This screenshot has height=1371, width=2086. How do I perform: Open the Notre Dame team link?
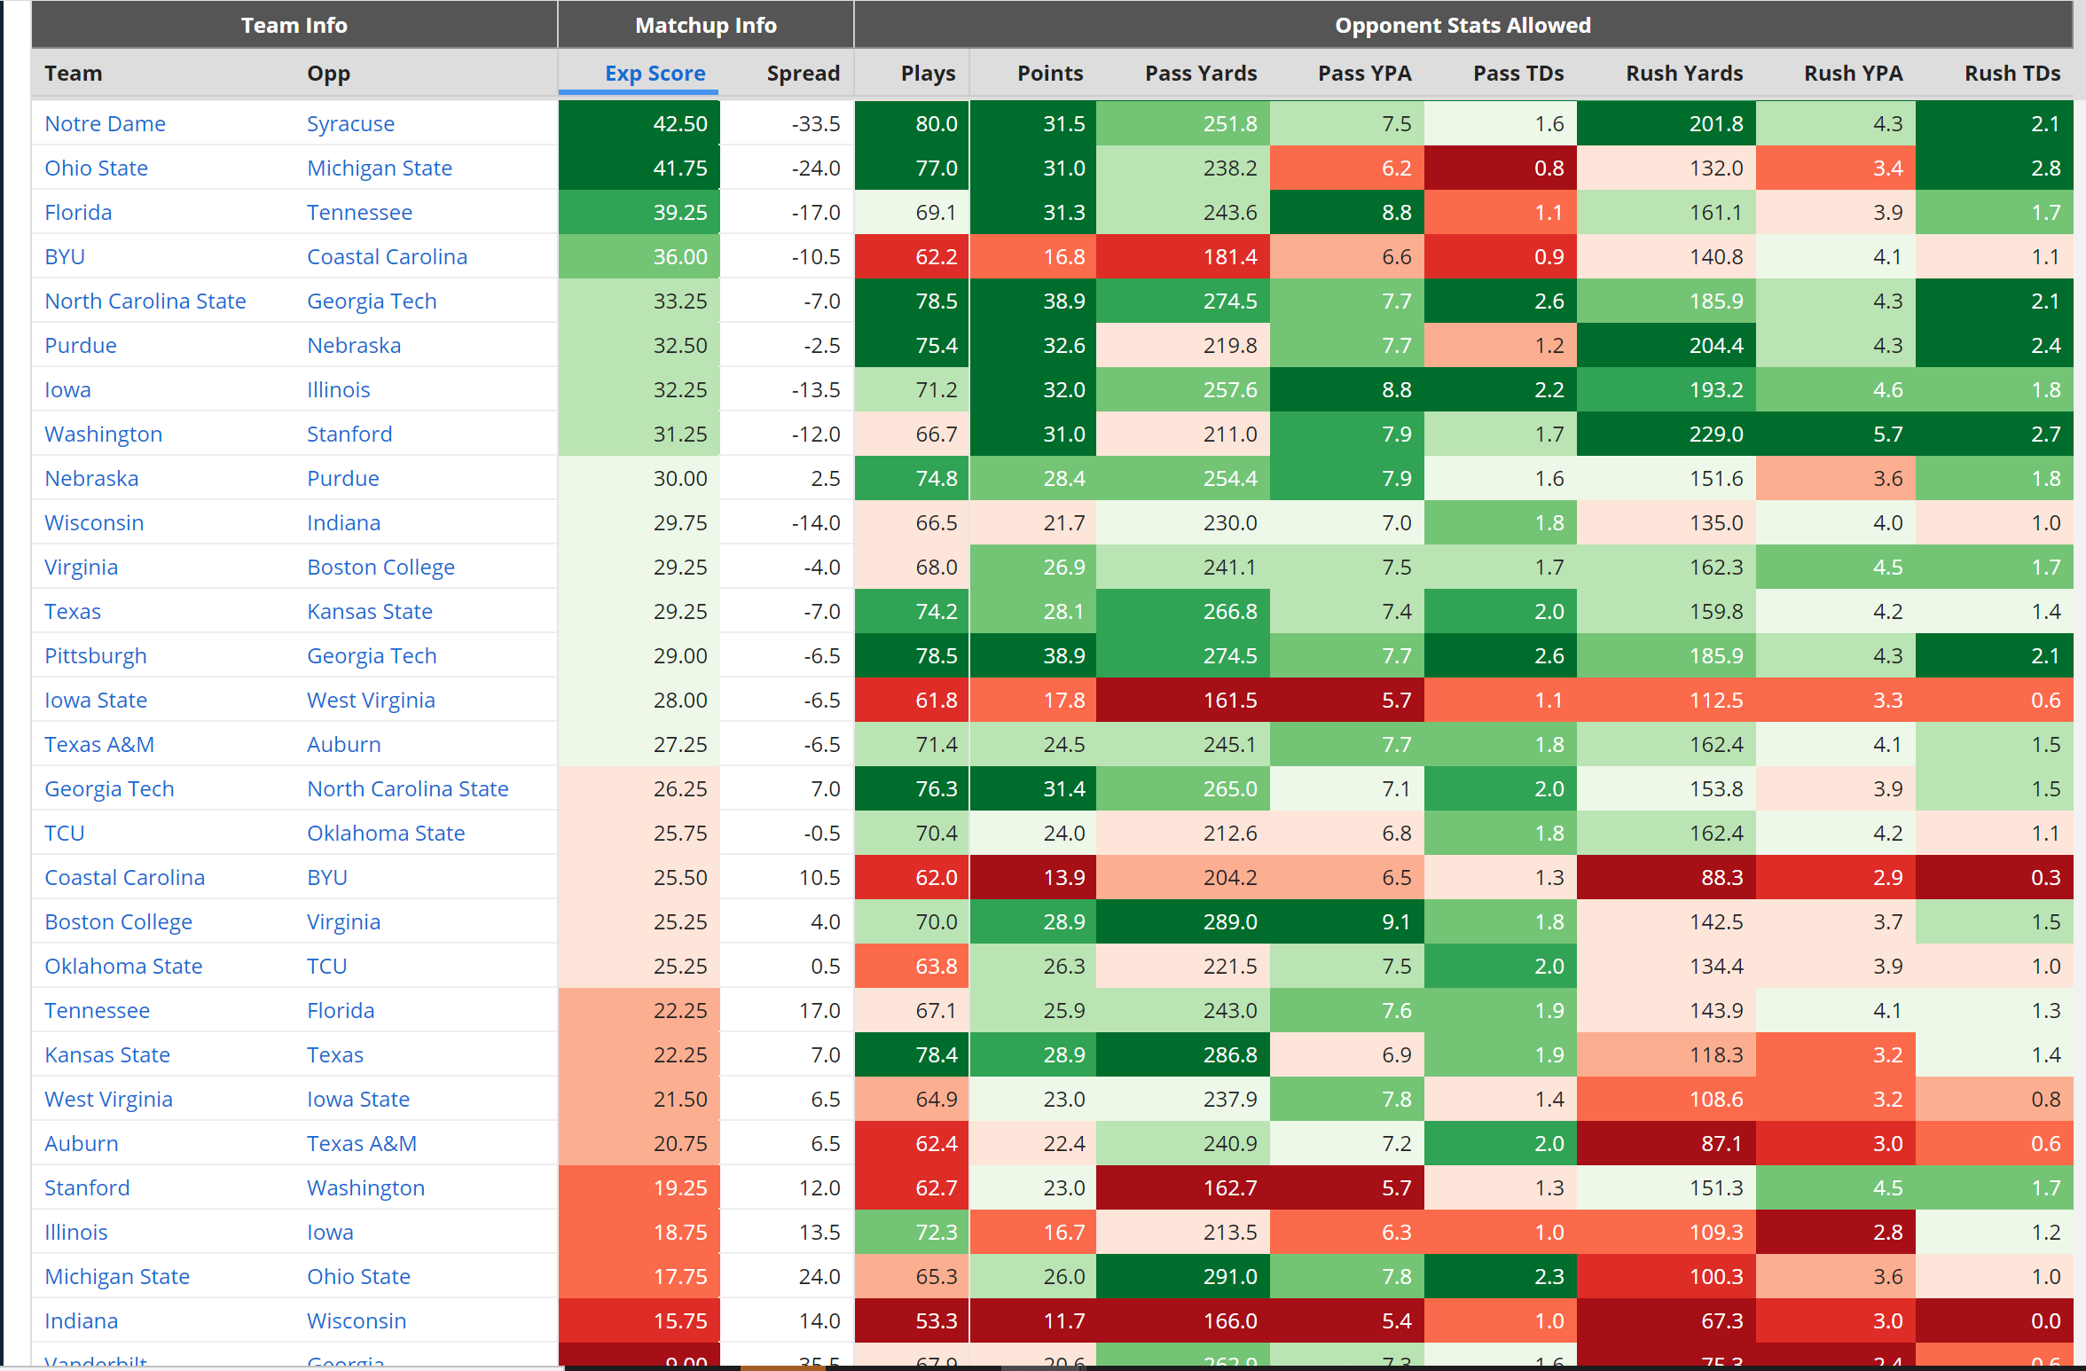pos(105,123)
